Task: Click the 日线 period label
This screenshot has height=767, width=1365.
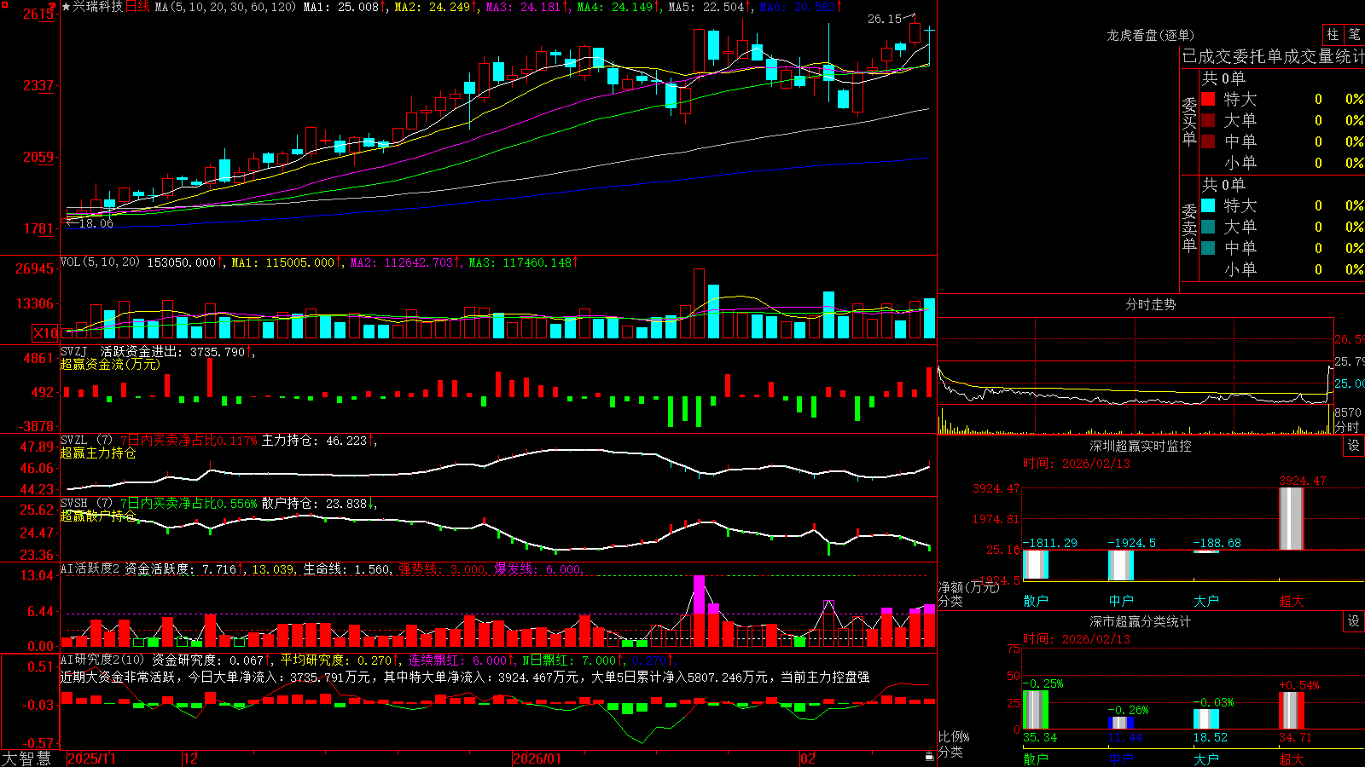Action: 137,7
